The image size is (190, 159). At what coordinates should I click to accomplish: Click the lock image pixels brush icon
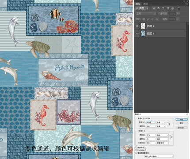click(148, 19)
